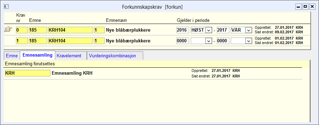Click the end year field 2017
The image size is (319, 125).
tap(223, 30)
